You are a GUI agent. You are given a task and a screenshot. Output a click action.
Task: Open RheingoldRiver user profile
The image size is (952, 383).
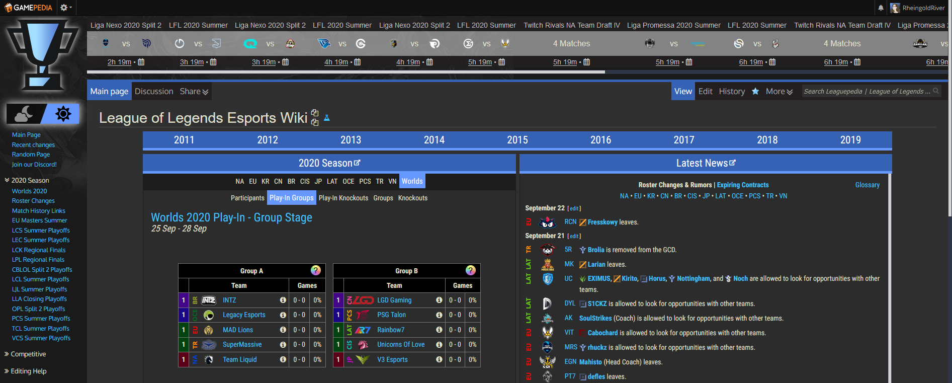[x=917, y=8]
